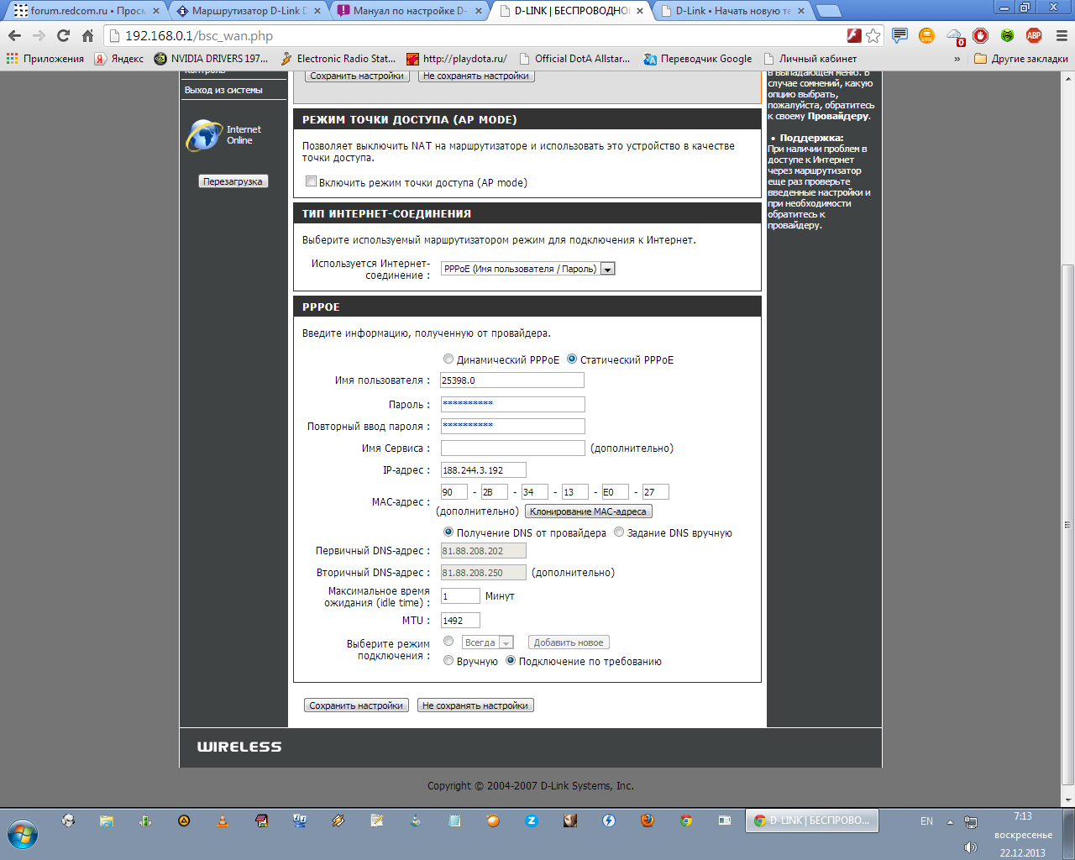The width and height of the screenshot is (1075, 860).
Task: Click the idle time minutes field
Action: click(x=460, y=595)
